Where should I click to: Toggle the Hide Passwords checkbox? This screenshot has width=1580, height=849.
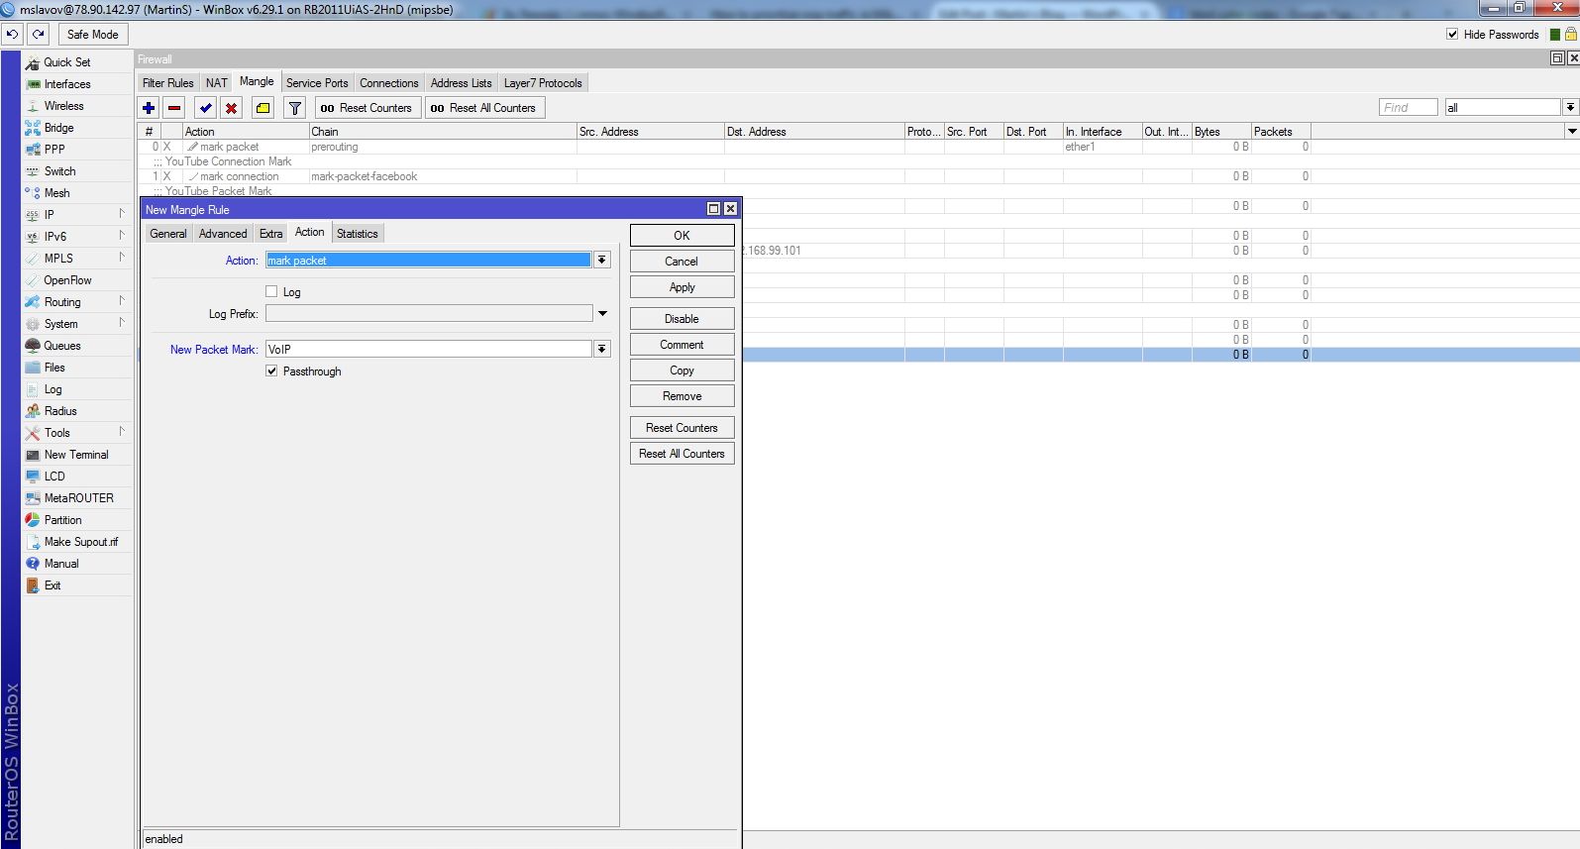(x=1452, y=34)
